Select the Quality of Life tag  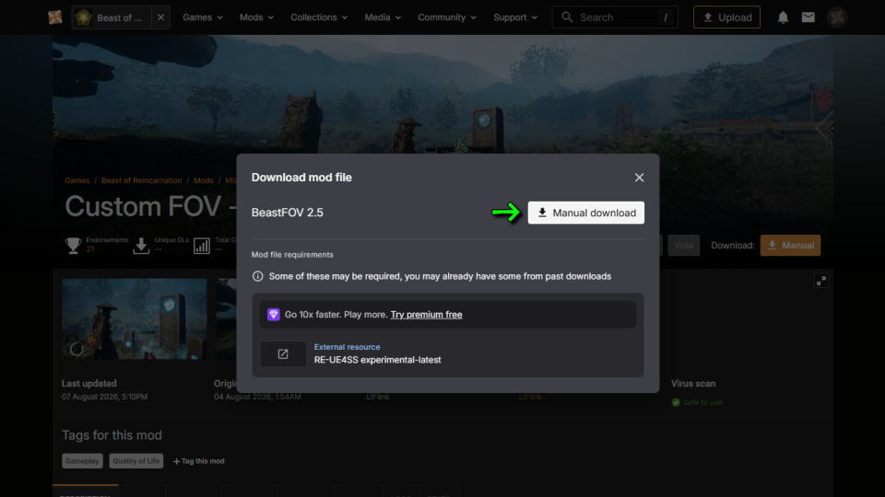click(136, 461)
